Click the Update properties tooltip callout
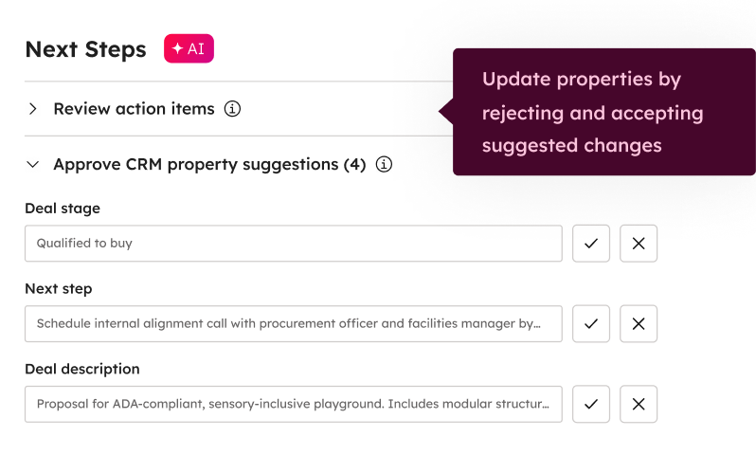The width and height of the screenshot is (756, 455). pos(592,113)
